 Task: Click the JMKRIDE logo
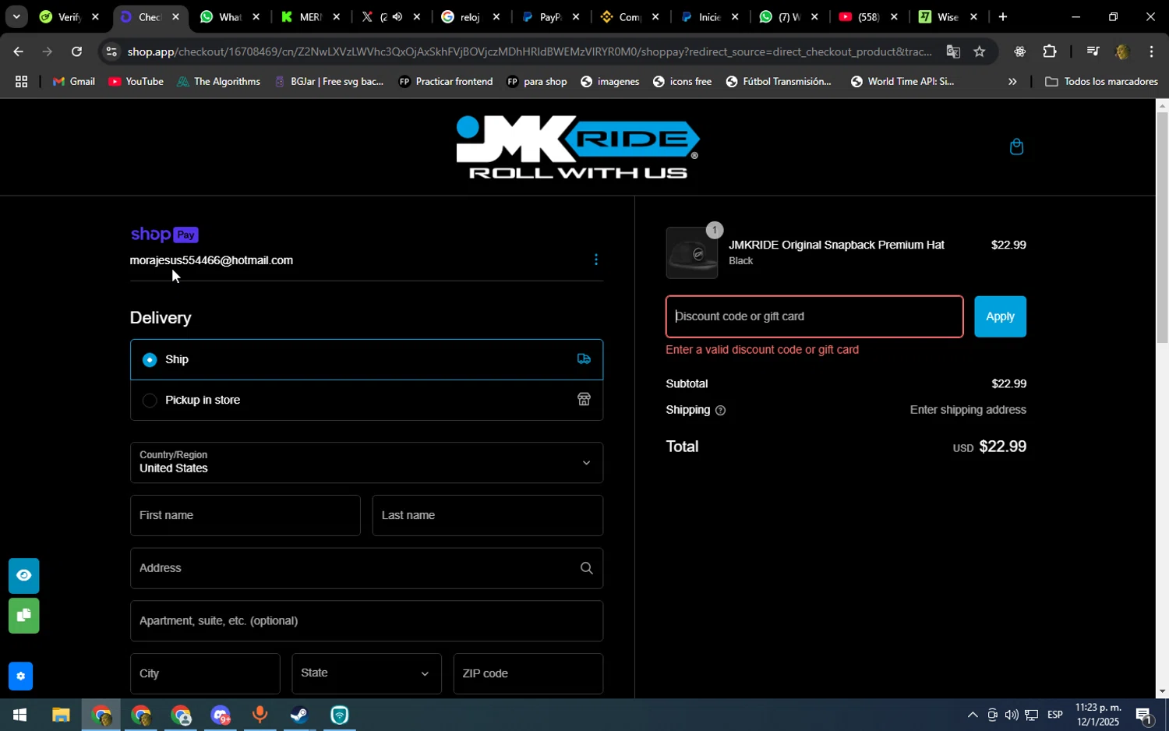(x=577, y=147)
